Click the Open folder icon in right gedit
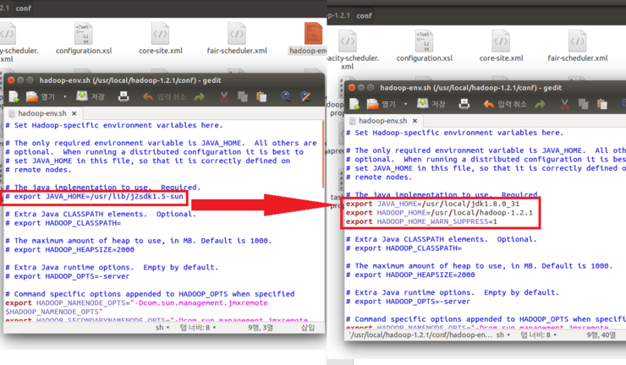 tap(372, 104)
